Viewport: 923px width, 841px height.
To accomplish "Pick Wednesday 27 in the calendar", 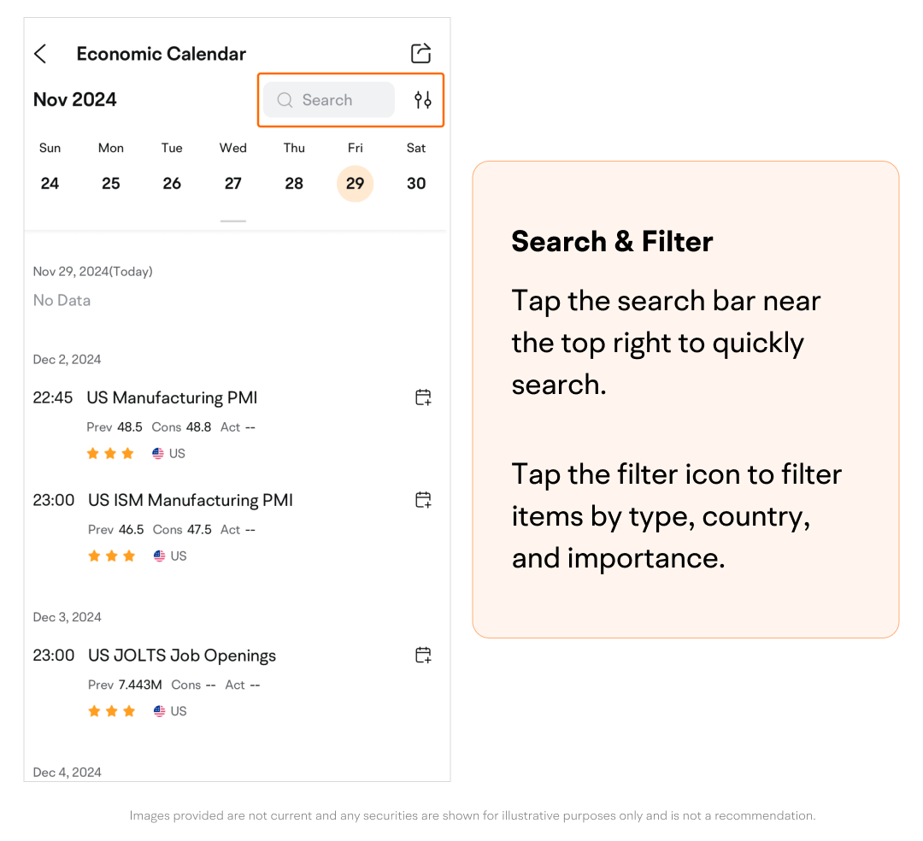I will coord(232,183).
